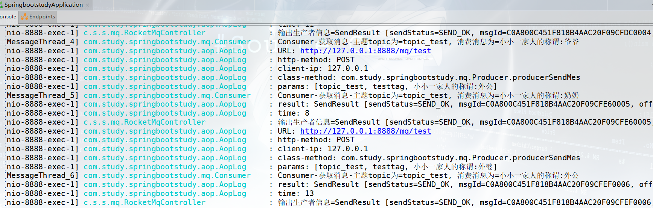Click the params line ending with 外婆

point(388,167)
